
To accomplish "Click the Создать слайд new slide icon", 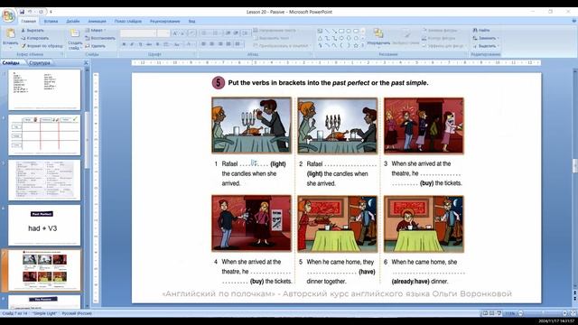I will (75, 39).
